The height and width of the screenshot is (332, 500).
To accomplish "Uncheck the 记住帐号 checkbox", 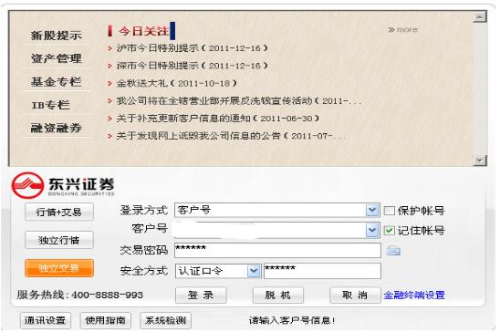I will (390, 231).
